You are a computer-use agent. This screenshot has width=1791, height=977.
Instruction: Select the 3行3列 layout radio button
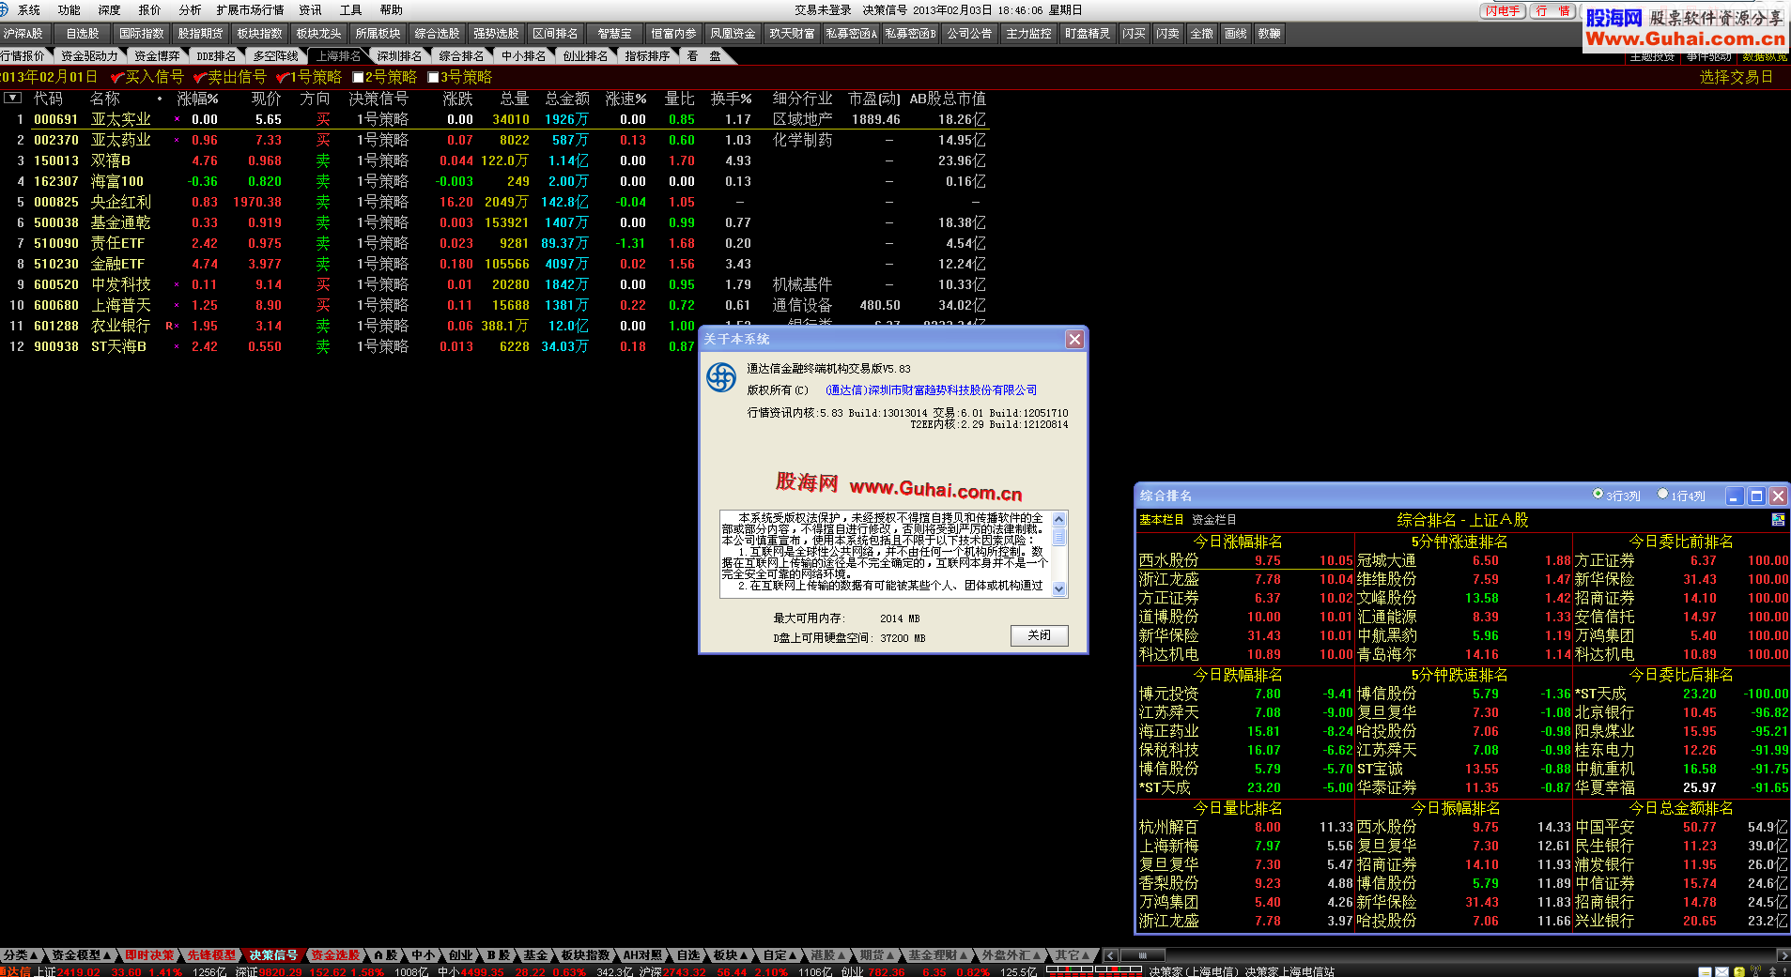pyautogui.click(x=1598, y=495)
